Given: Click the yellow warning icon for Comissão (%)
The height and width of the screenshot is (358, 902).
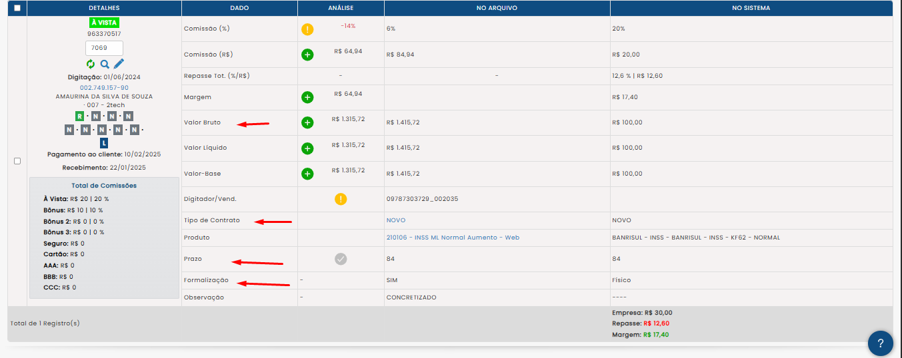Looking at the screenshot, I should point(307,29).
